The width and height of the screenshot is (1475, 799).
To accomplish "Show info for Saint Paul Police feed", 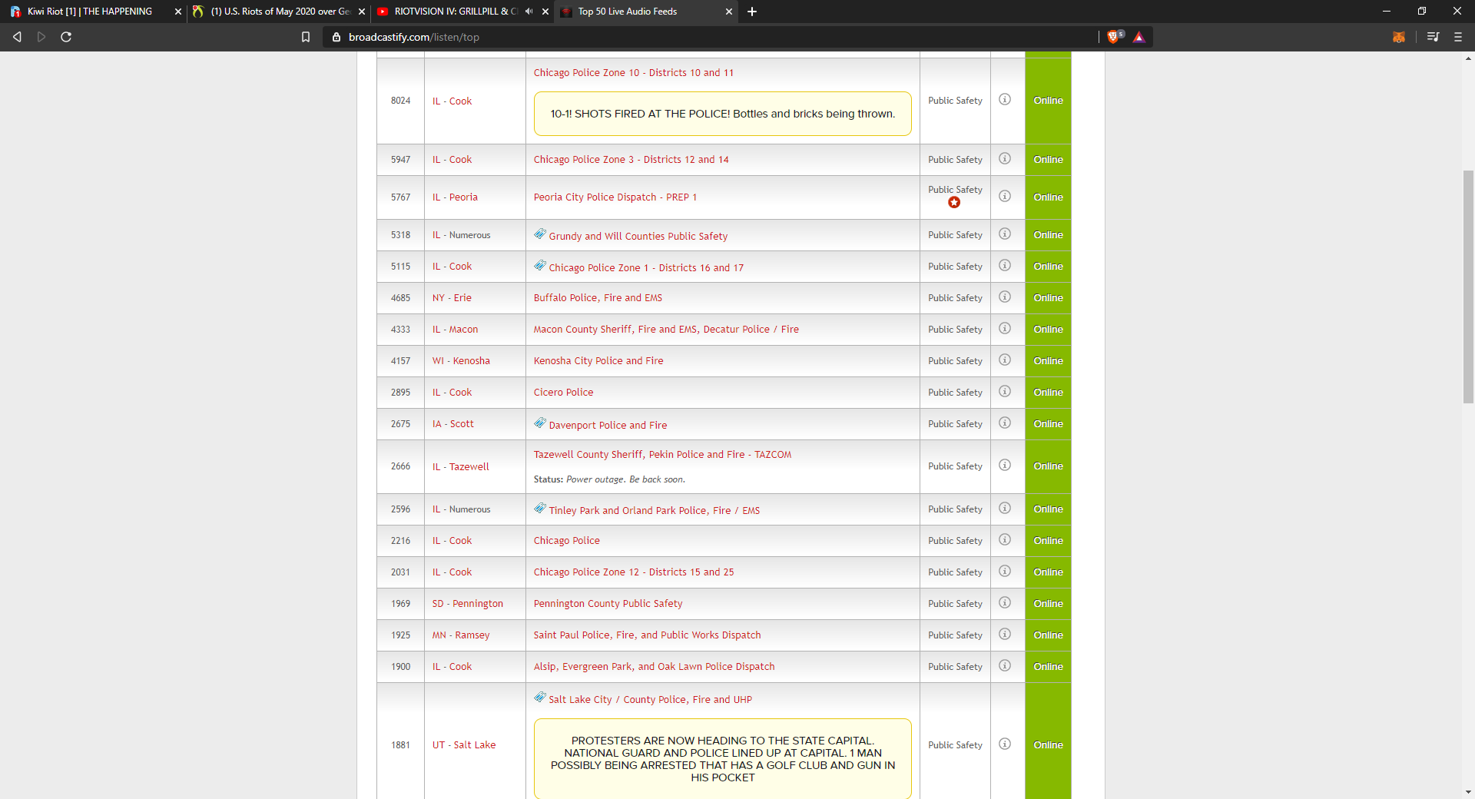I will (x=1005, y=635).
